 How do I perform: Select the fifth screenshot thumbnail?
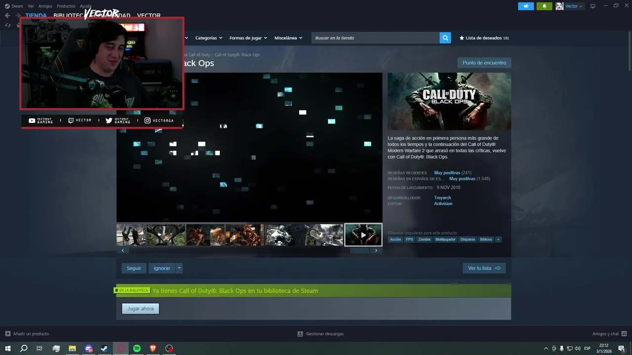[284, 235]
